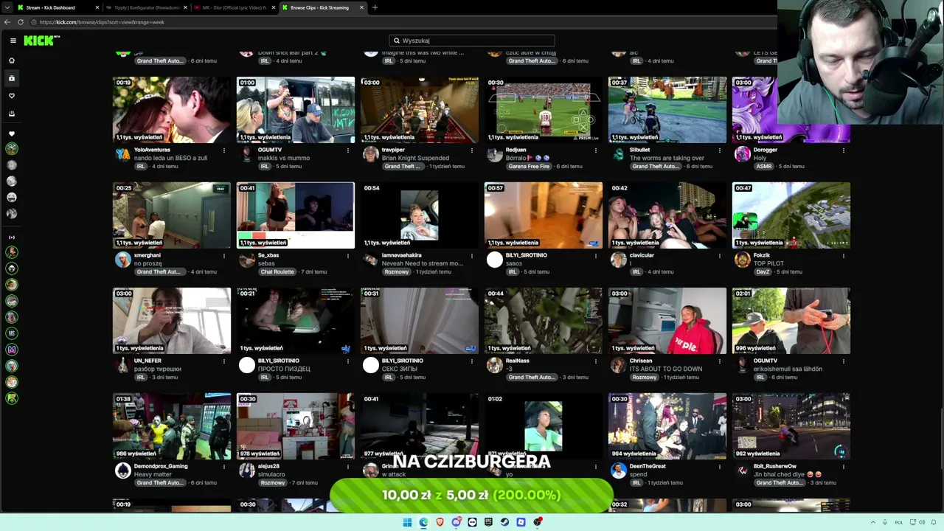
Task: Play the Brian Knight Suspended clip thumbnail
Action: pos(420,110)
